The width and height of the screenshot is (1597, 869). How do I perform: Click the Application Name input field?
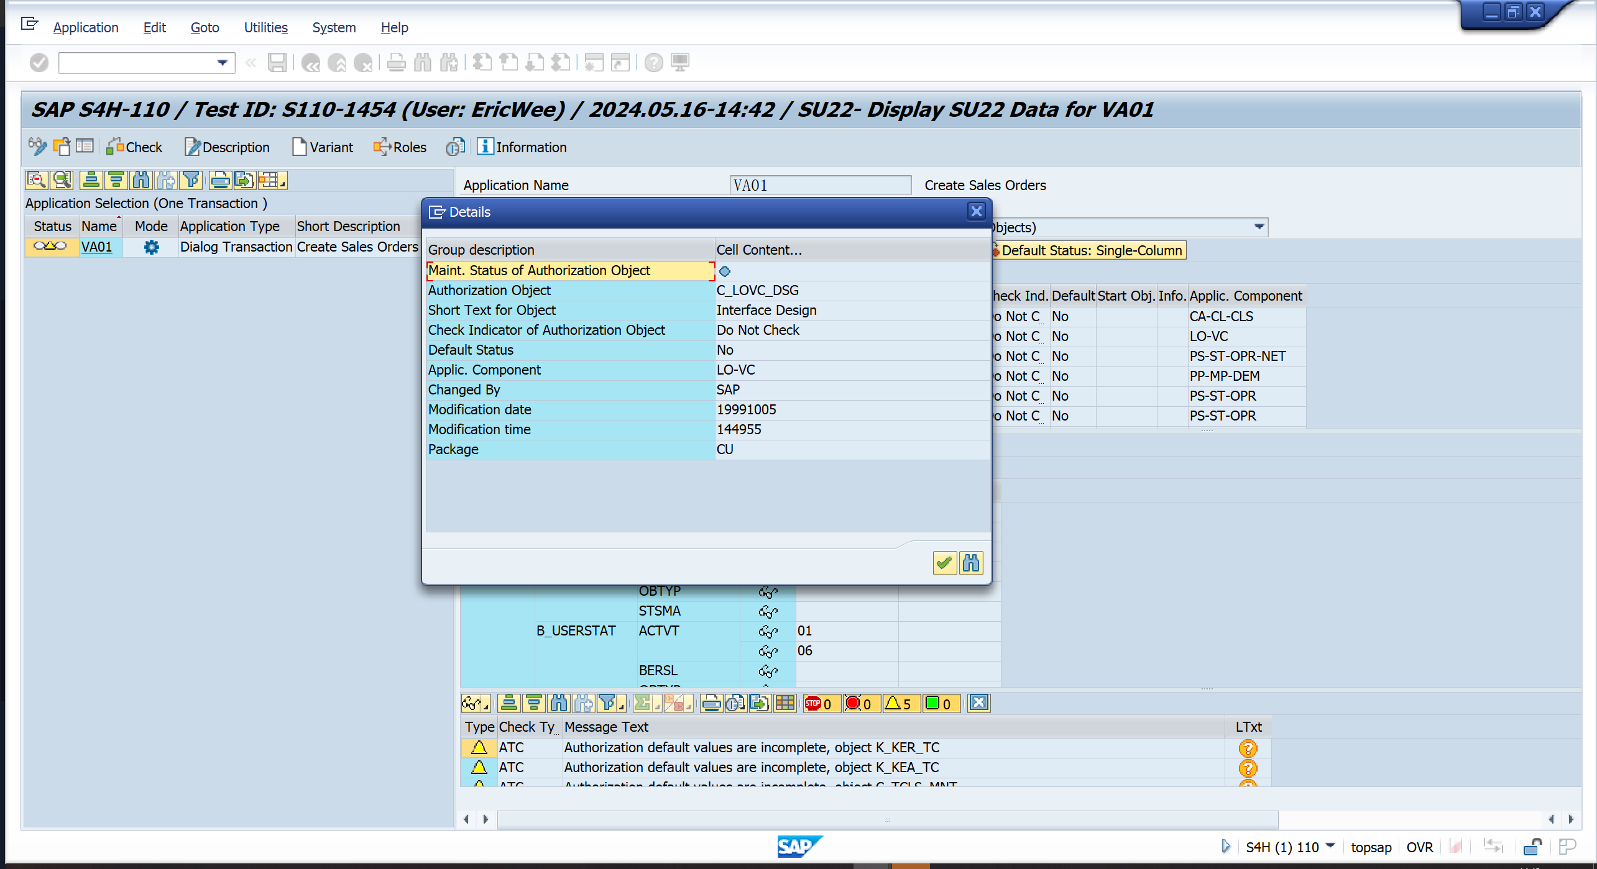click(x=819, y=185)
